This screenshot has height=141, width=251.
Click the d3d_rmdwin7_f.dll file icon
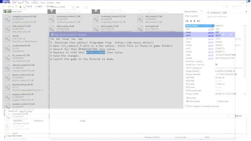pyautogui.click(x=140, y=19)
